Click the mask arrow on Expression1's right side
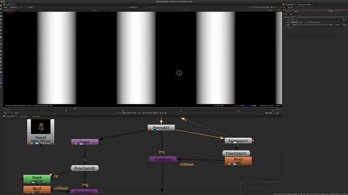Viewport: 348px width, 195px height. tap(253, 141)
